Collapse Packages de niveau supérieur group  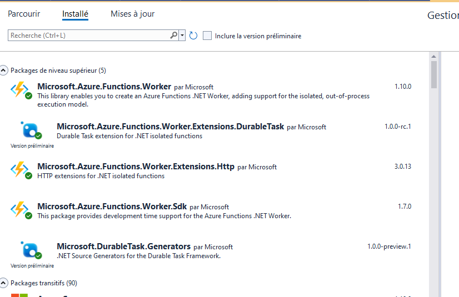[x=3, y=71]
